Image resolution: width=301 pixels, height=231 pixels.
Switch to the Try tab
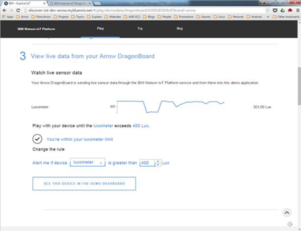click(x=140, y=29)
